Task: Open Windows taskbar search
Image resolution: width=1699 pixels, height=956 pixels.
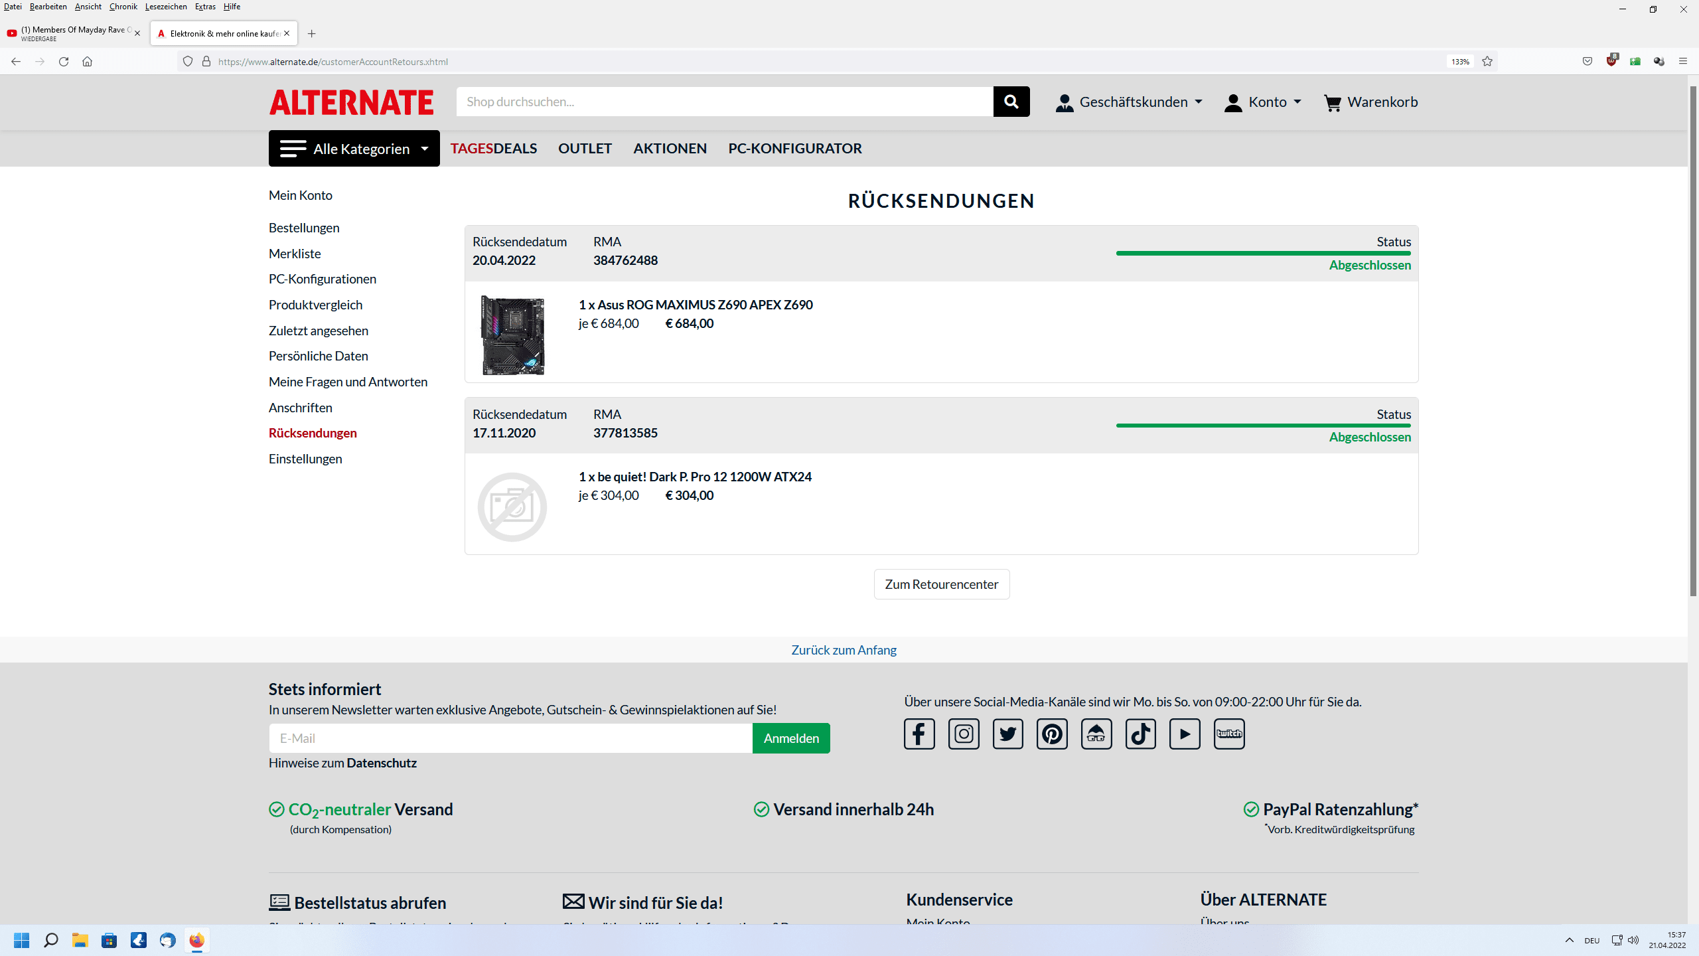Action: (x=51, y=940)
